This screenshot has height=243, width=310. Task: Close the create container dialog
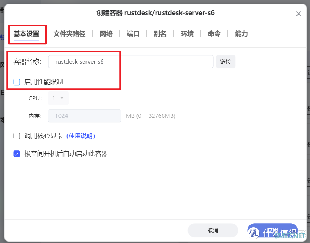click(299, 14)
